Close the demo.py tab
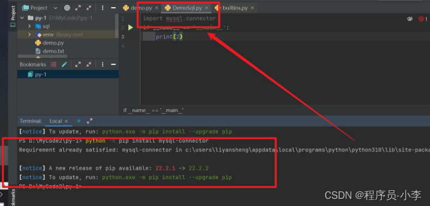Viewport: 430px width, 206px height. 157,8
